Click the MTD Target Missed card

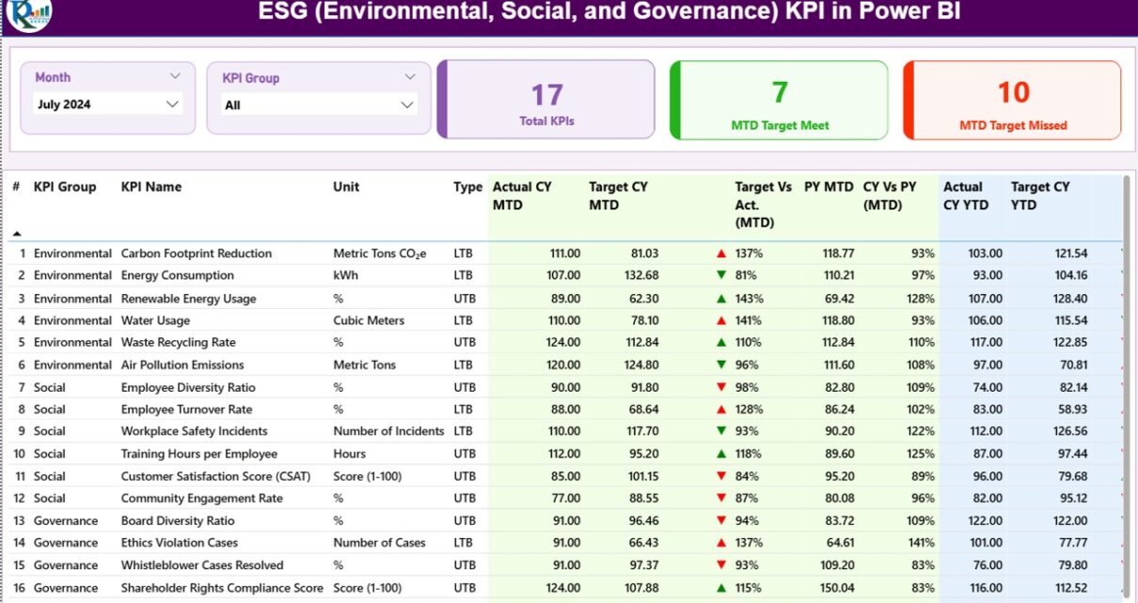click(x=1013, y=100)
